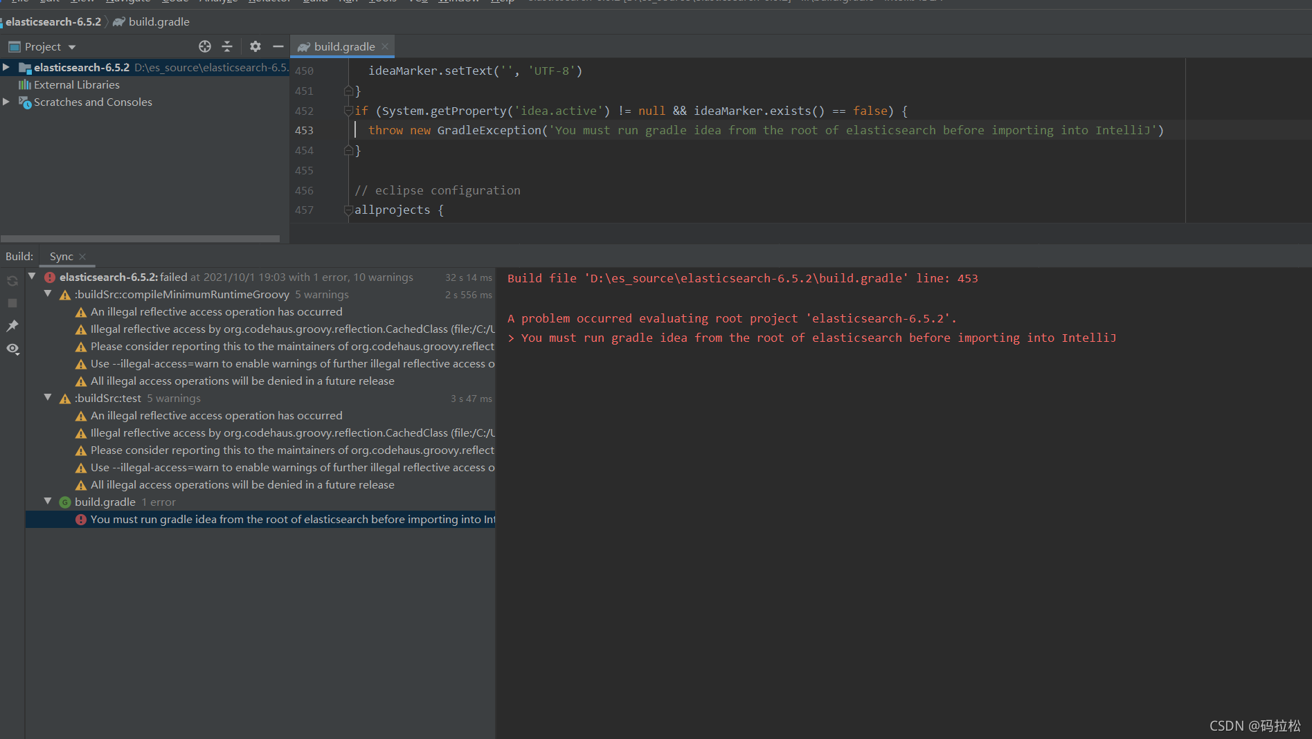Image resolution: width=1312 pixels, height=739 pixels.
Task: Click the project folder icon for elasticsearch-6.5.2
Action: (25, 67)
